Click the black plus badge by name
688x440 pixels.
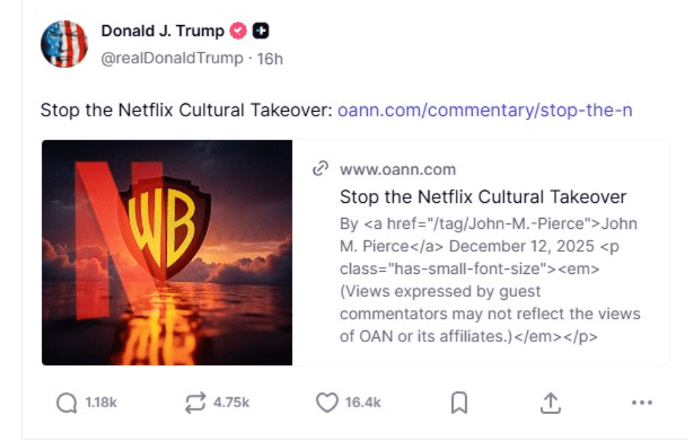coord(261,31)
